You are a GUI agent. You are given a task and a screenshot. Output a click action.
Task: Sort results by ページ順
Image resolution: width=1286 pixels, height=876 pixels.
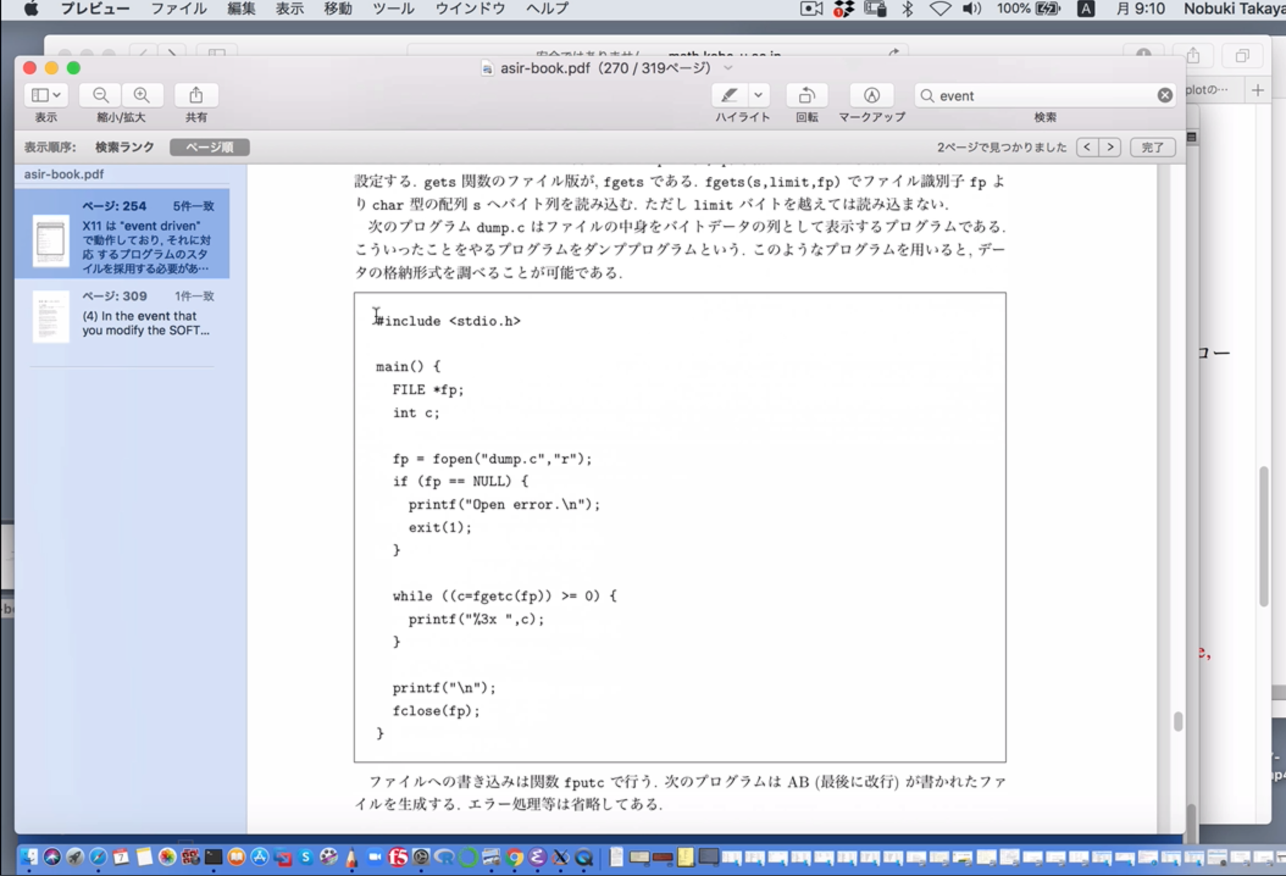click(209, 147)
